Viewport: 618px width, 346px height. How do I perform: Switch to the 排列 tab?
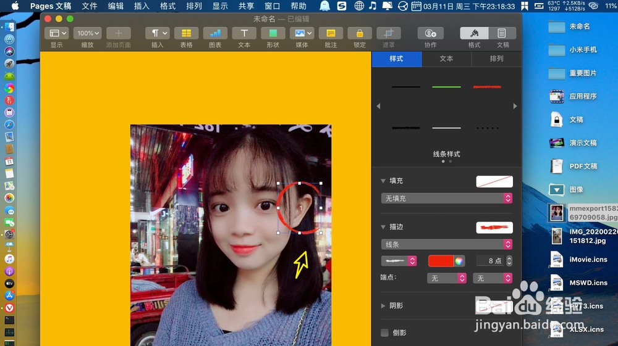click(x=496, y=59)
